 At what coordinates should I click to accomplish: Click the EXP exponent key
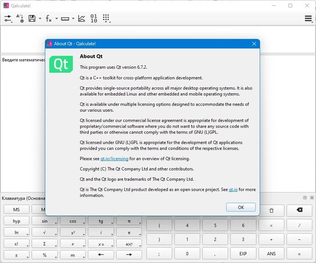(243, 253)
